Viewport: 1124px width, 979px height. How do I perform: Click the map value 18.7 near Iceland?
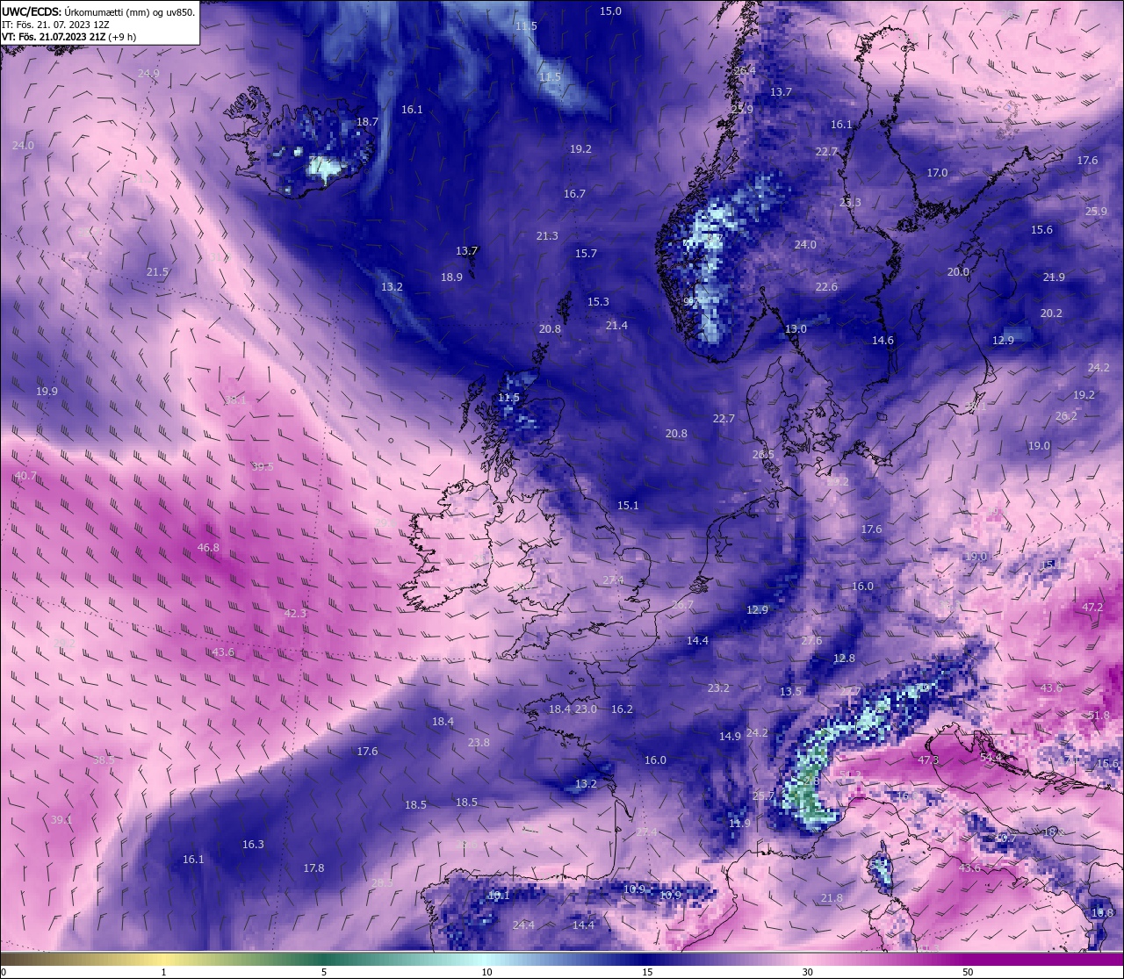point(367,122)
